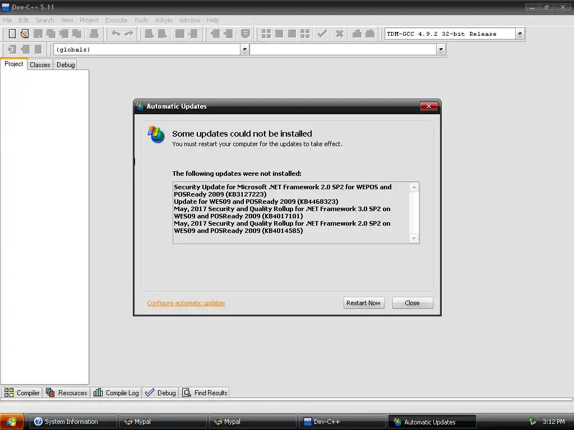Click the Save toolbar icon

point(38,34)
